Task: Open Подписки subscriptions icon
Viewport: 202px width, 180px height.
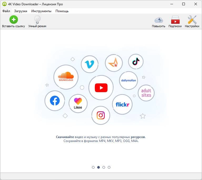Action: (175, 20)
